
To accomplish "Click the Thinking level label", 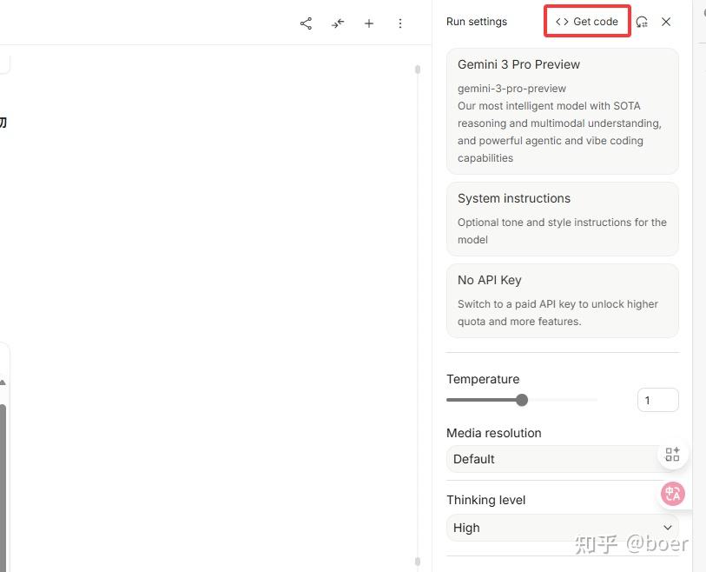I will click(x=485, y=500).
